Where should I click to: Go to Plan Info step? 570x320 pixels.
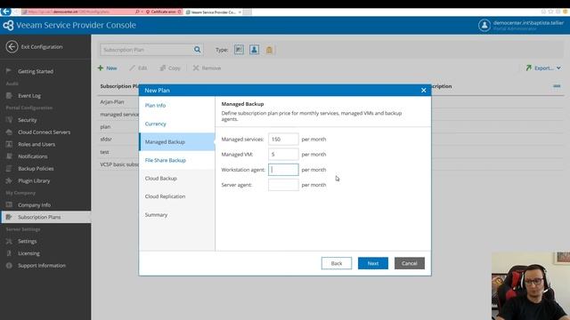155,105
